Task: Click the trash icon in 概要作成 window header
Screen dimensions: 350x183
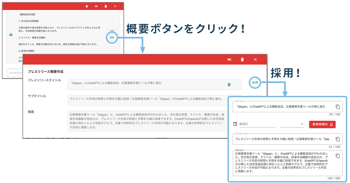Action: click(242, 60)
